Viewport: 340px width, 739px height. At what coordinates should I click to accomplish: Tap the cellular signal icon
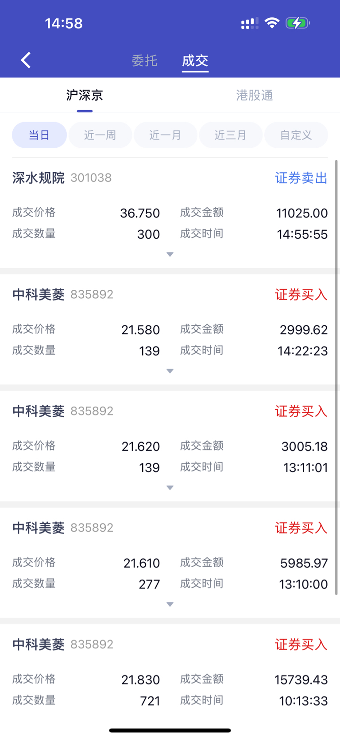click(250, 24)
